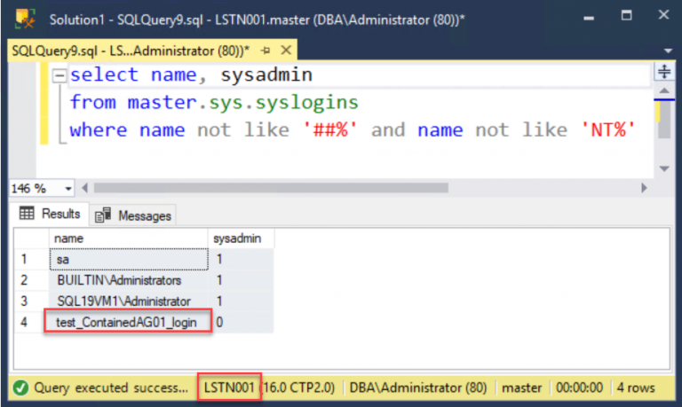Select the test_ContainedAG01_login cell
This screenshot has height=407, width=682.
pos(128,323)
